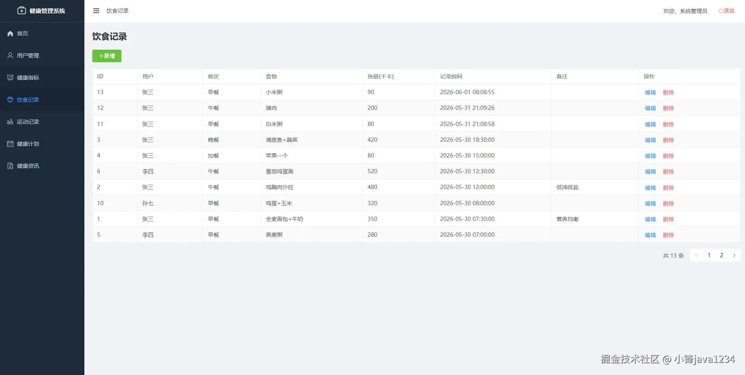Image resolution: width=745 pixels, height=375 pixels.
Task: Delete the 白米粥 record
Action: (x=668, y=124)
